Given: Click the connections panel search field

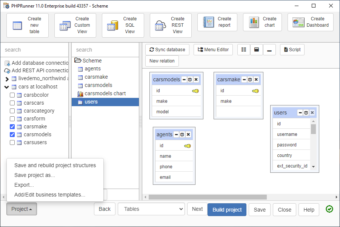Looking at the screenshot, I should [35, 50].
